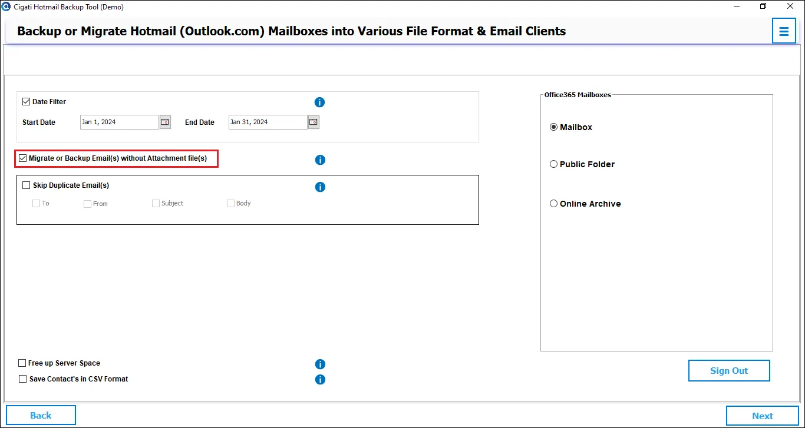The height and width of the screenshot is (428, 805).
Task: Enable Save Contact's in CSV Format
Action: pos(23,379)
